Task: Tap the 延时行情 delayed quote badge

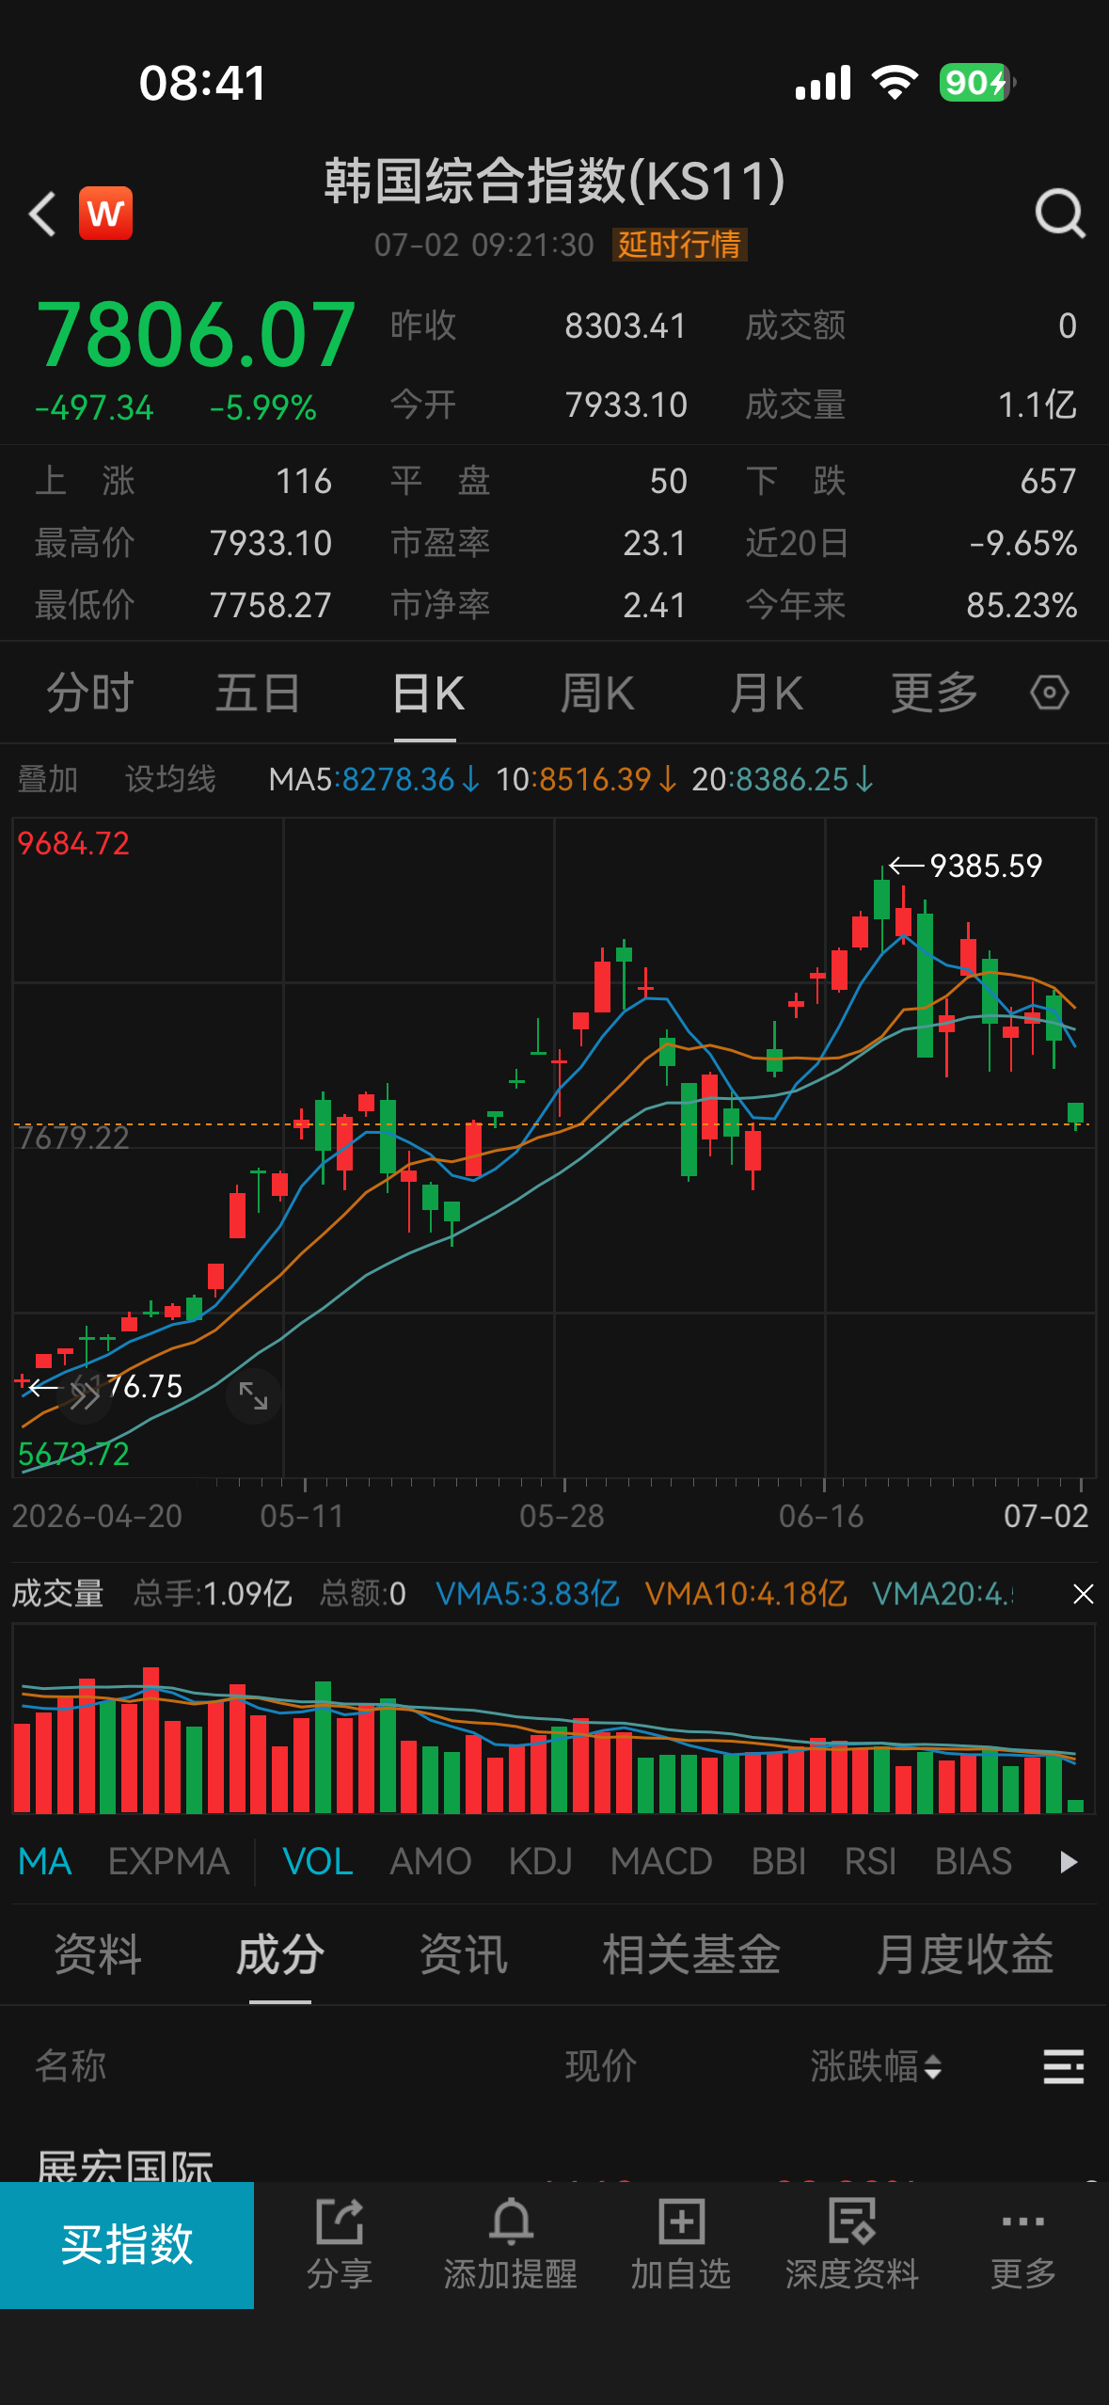Action: tap(680, 245)
